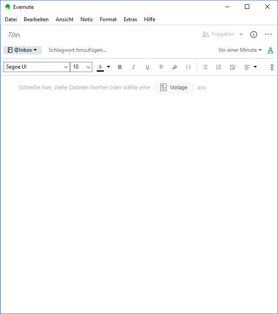Activate the highlighter tool

click(175, 67)
